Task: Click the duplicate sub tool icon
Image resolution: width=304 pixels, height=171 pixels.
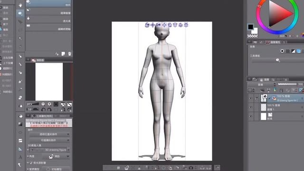Action: [x=63, y=54]
